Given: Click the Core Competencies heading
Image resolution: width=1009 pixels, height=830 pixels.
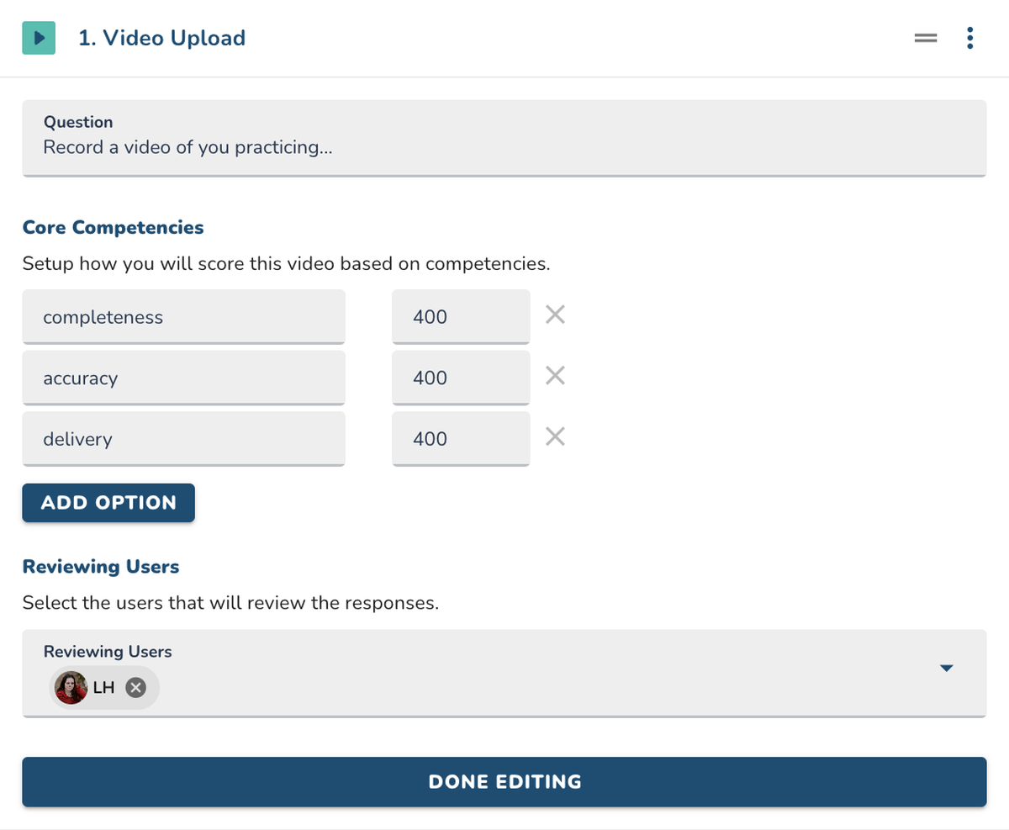Looking at the screenshot, I should [x=114, y=227].
